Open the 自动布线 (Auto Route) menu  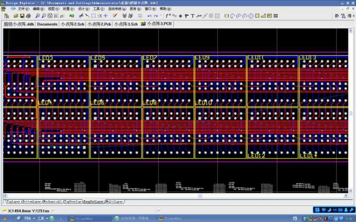(x=117, y=9)
